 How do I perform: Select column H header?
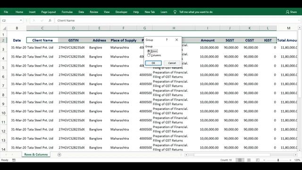coord(174,28)
